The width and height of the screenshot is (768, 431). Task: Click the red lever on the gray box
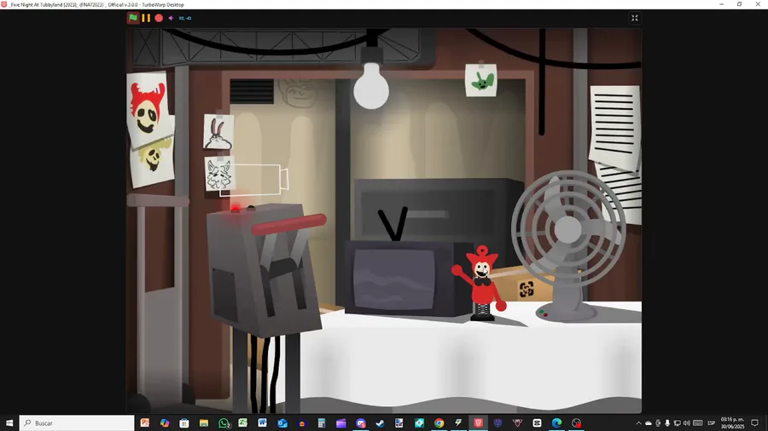pyautogui.click(x=289, y=224)
